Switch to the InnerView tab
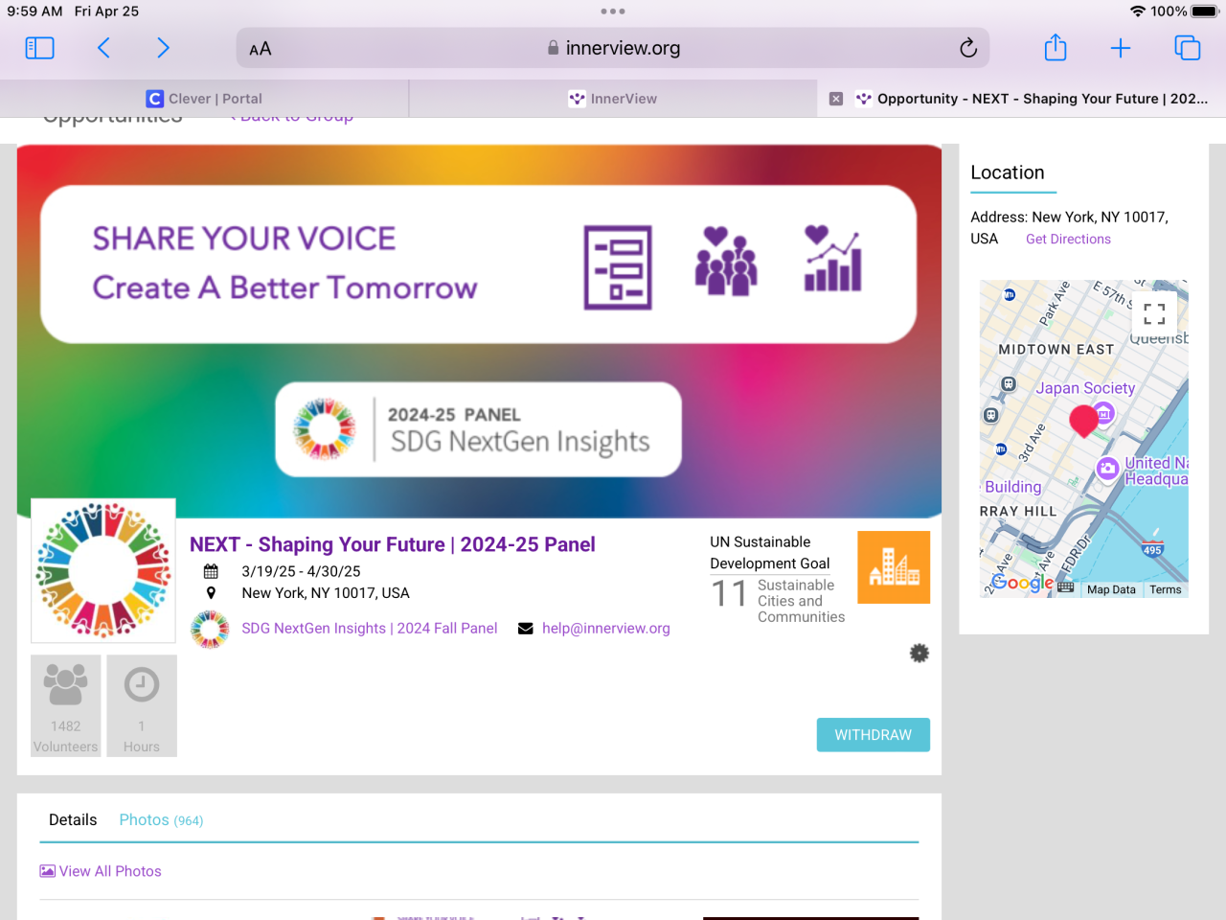 point(613,99)
